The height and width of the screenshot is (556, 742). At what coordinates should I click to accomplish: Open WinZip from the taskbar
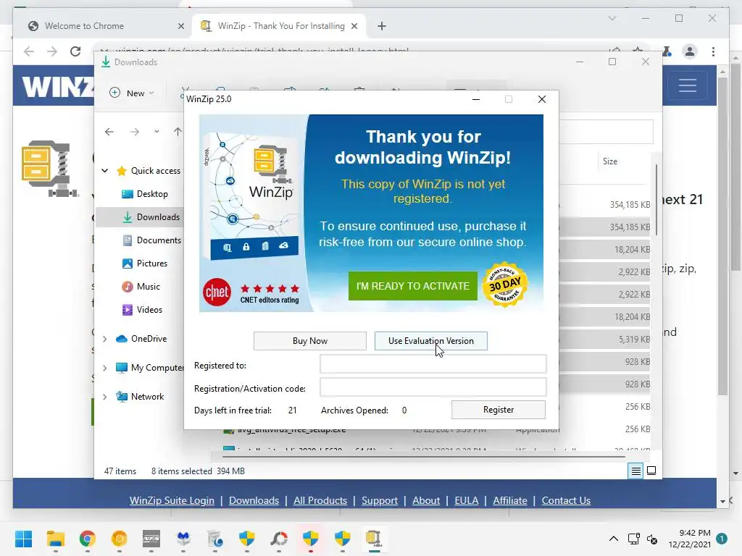(x=374, y=539)
